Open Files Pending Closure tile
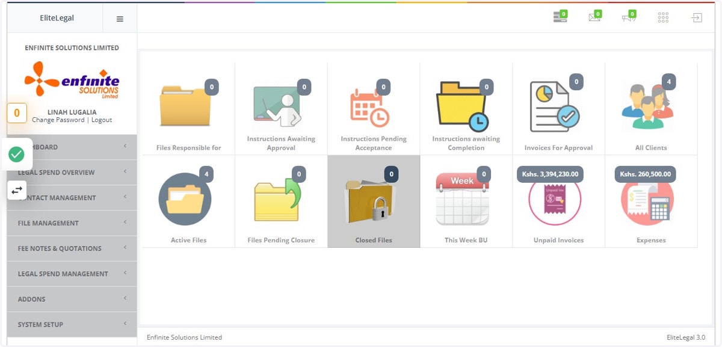The height and width of the screenshot is (347, 722). [x=281, y=201]
